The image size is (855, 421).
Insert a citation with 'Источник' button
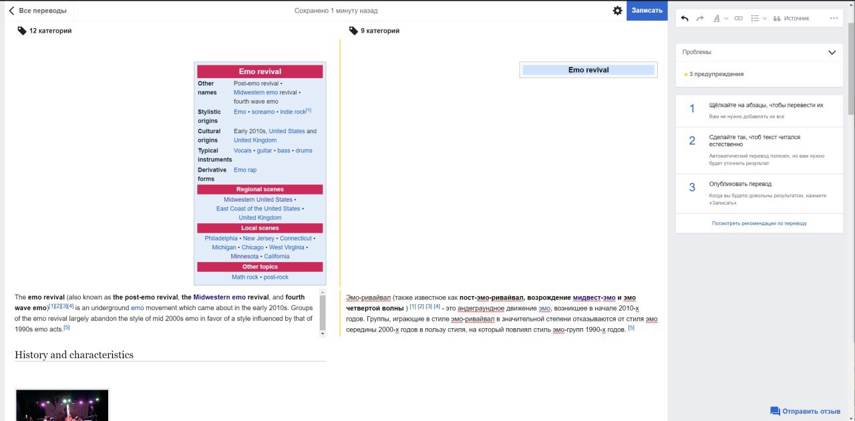tap(791, 18)
